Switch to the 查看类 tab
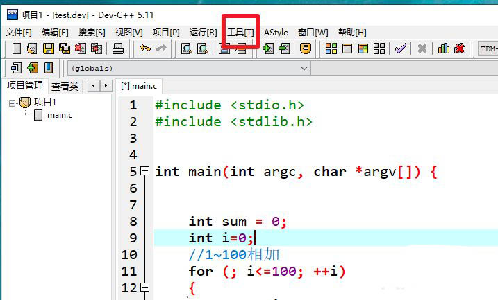The width and height of the screenshot is (498, 300). pos(65,86)
